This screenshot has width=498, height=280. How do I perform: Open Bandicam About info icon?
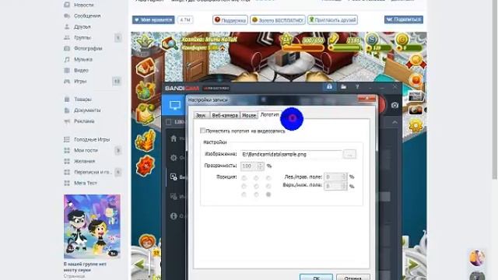pos(174,216)
